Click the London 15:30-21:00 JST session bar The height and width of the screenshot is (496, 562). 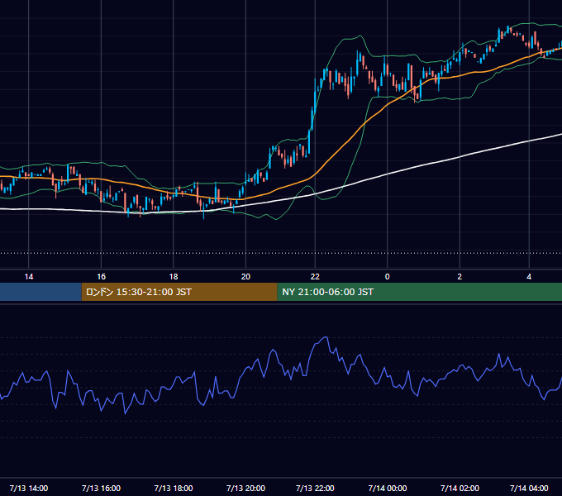[x=179, y=292]
